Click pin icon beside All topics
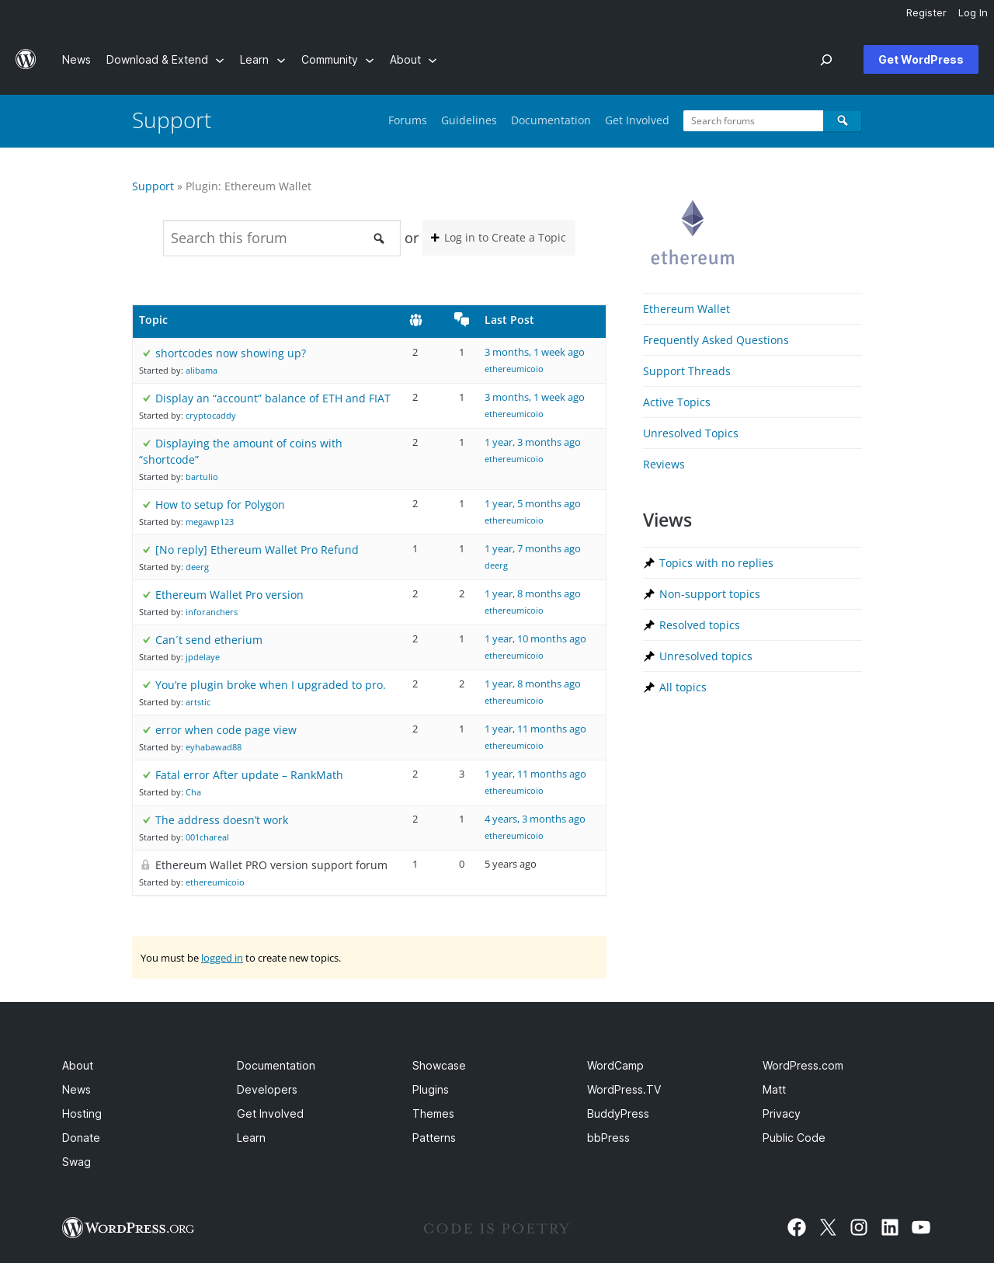The height and width of the screenshot is (1263, 994). [x=649, y=687]
